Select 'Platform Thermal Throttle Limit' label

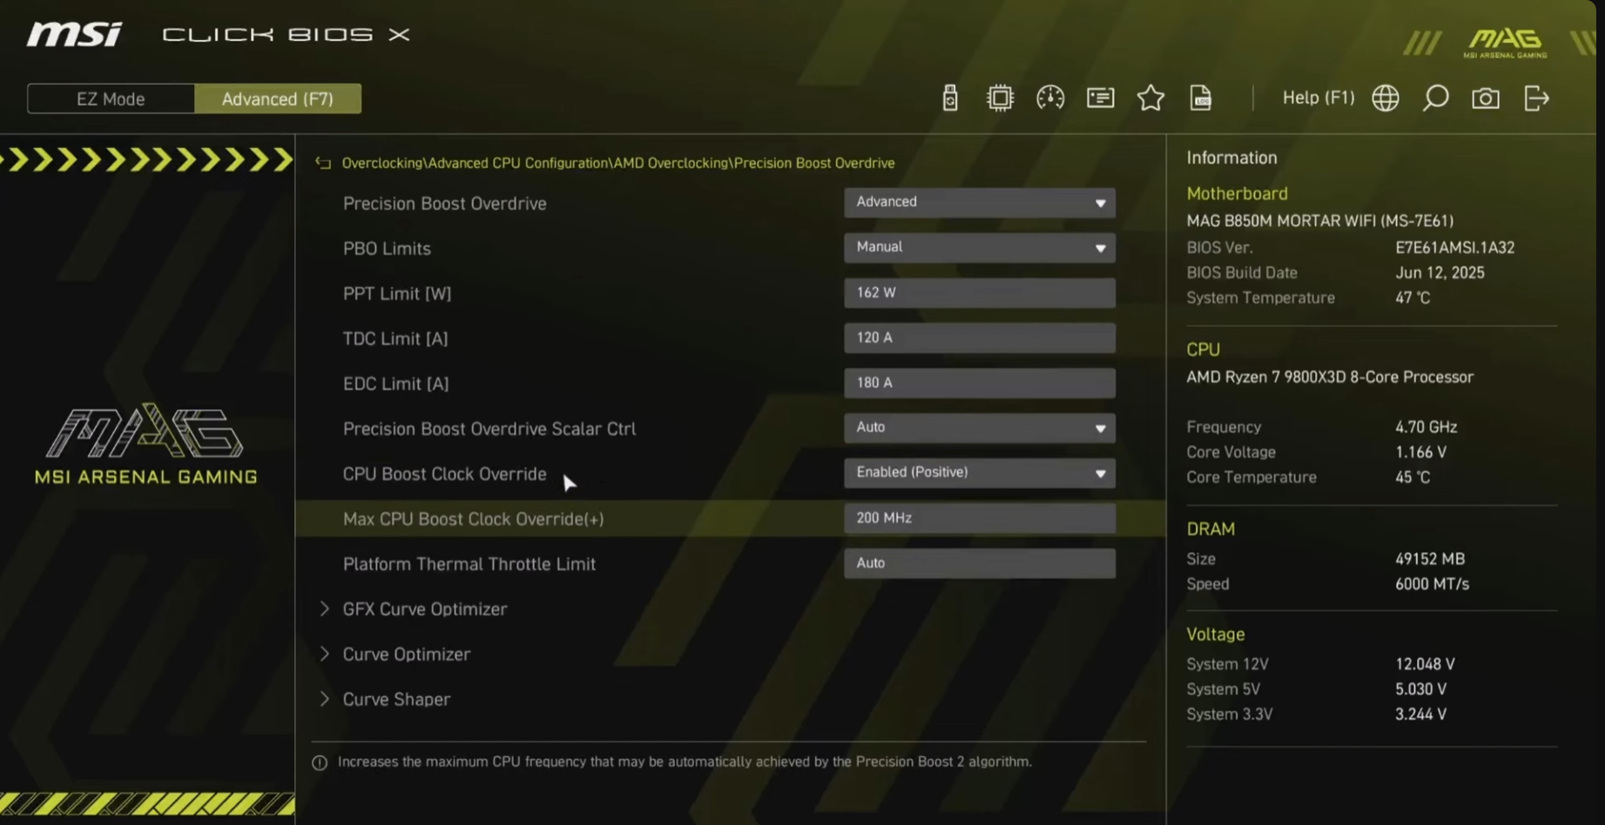(469, 564)
